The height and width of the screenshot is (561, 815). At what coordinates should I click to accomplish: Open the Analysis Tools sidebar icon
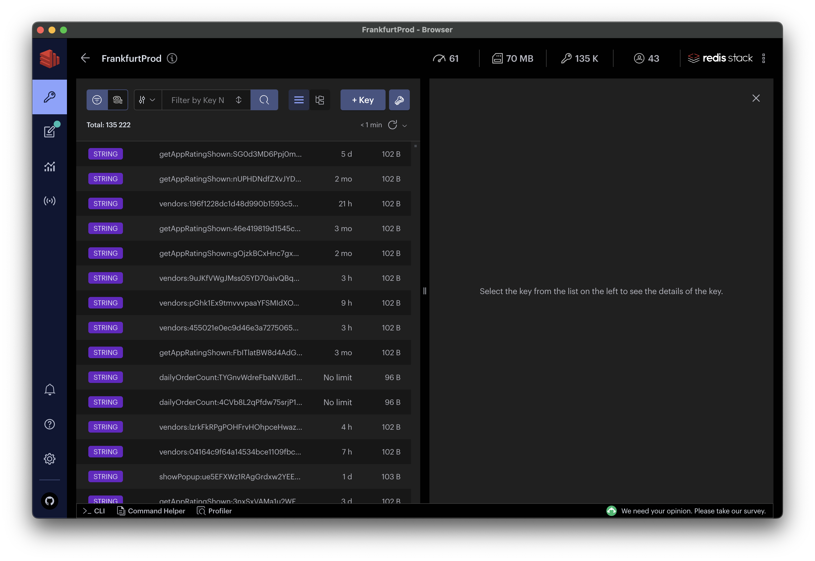[x=50, y=166]
